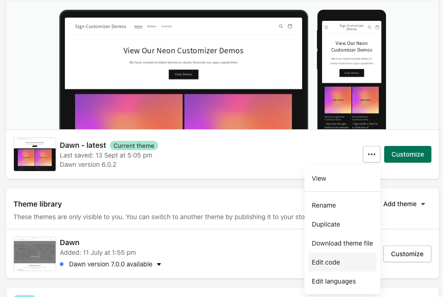The width and height of the screenshot is (443, 297).
Task: Choose Download theme file from the menu
Action: [342, 243]
